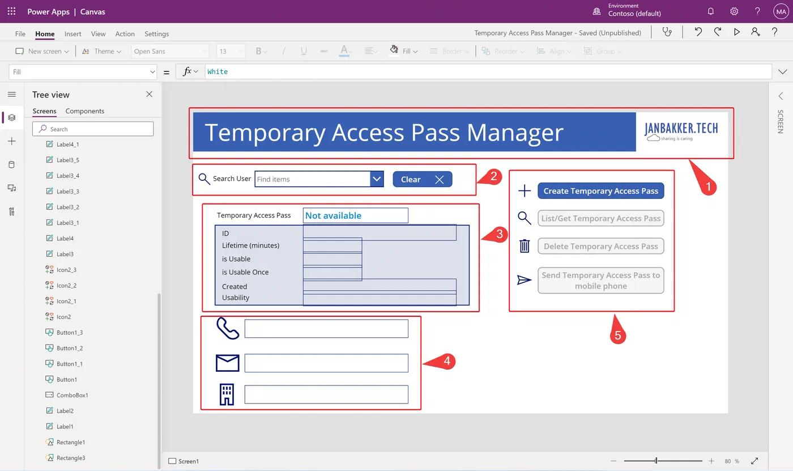Screen dimensions: 793x471
Task: Expand the formula bar chevron
Action: [783, 72]
